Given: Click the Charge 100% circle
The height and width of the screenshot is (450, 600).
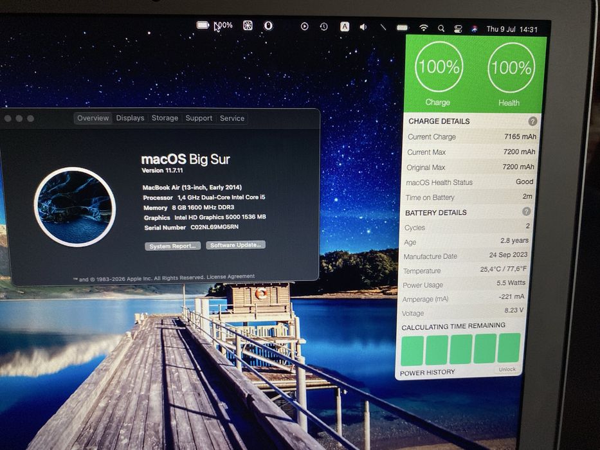Looking at the screenshot, I should tap(439, 67).
